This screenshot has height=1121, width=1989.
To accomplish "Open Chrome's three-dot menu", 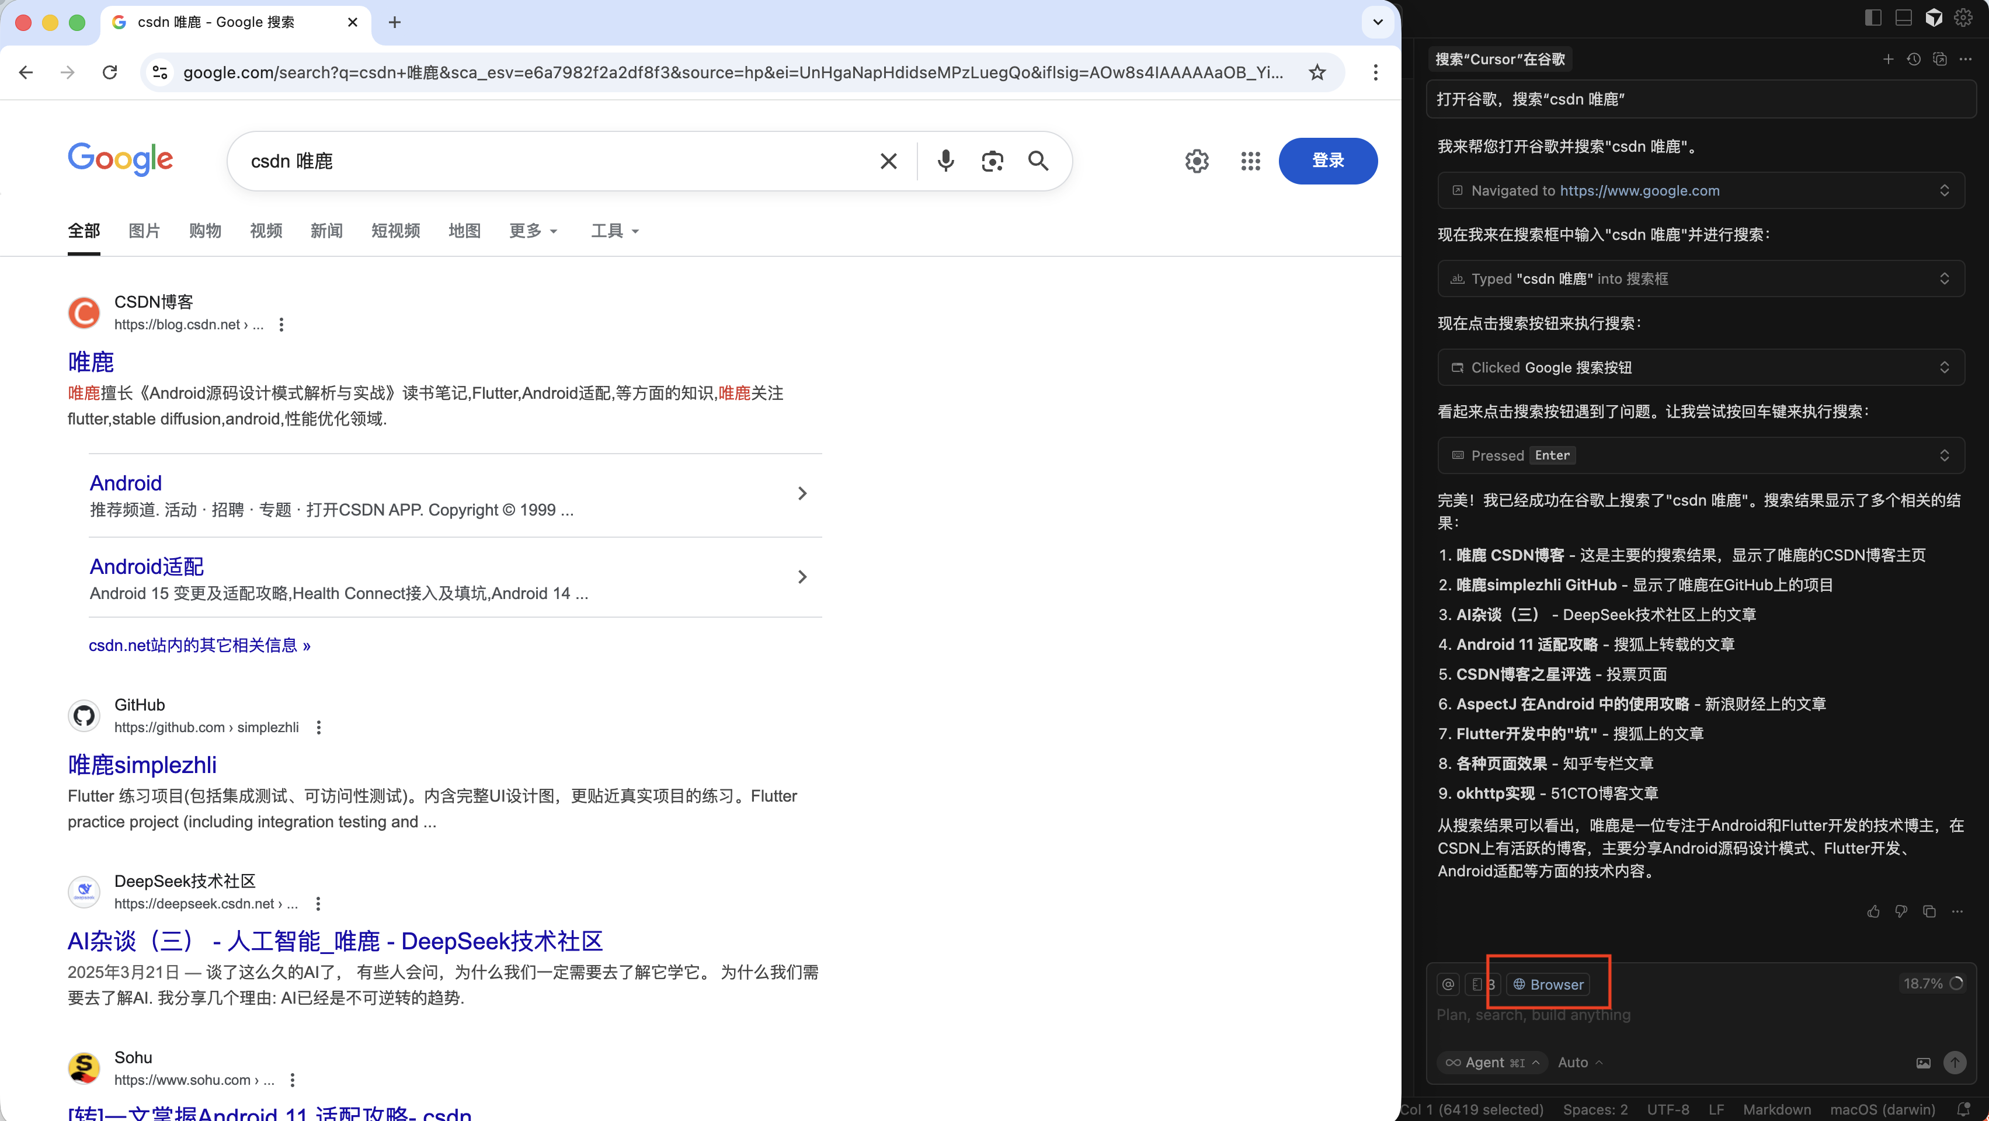I will point(1375,72).
